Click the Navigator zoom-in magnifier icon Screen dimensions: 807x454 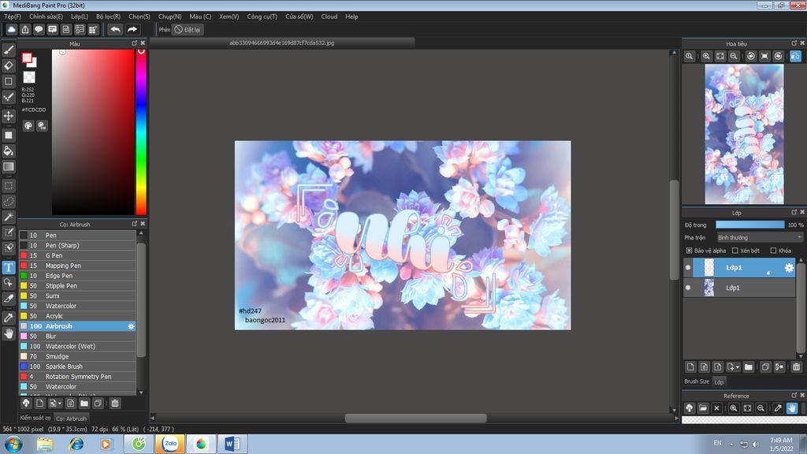pos(706,56)
